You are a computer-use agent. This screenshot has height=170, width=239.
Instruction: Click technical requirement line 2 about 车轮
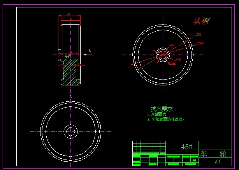[166, 119]
